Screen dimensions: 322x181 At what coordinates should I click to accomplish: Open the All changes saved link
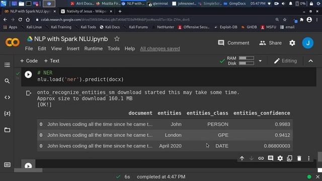pos(160,49)
